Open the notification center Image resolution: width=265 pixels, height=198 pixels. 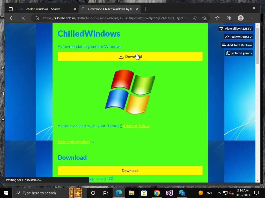click(256, 193)
